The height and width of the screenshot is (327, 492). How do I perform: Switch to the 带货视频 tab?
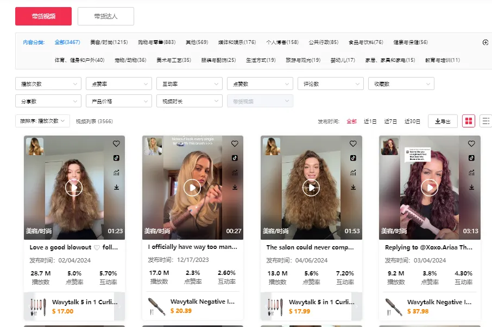coord(43,16)
